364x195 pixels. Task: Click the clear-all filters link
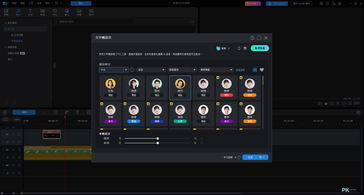[x=240, y=70]
